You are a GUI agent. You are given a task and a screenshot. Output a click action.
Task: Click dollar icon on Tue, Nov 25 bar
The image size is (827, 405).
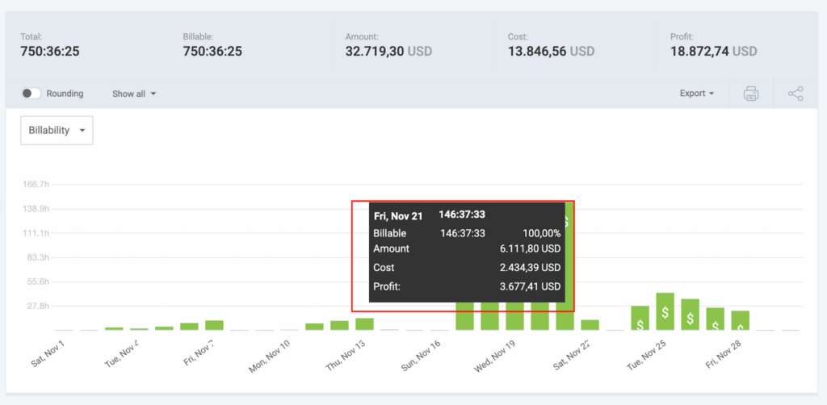(x=665, y=314)
